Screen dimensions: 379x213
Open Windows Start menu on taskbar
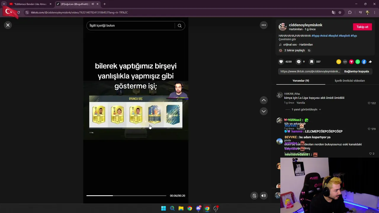[163, 208]
